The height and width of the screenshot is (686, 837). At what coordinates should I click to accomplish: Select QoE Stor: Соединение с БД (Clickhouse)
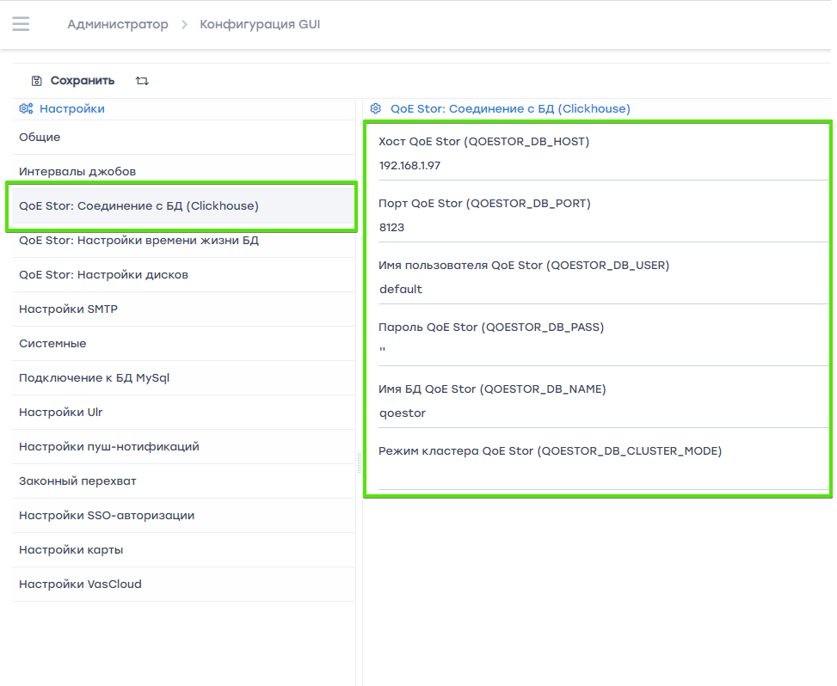[138, 205]
